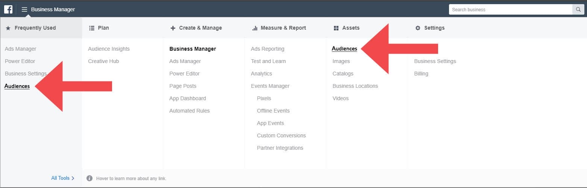Open Power Editor under Create & Manage

point(185,74)
